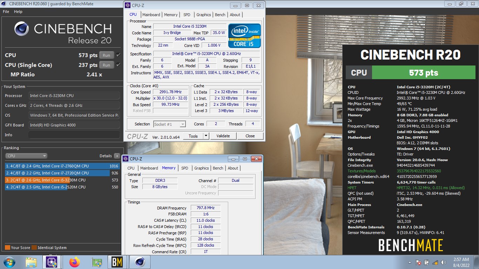Click the orange Your Score legend swatch
This screenshot has width=479, height=269.
pyautogui.click(x=7, y=248)
